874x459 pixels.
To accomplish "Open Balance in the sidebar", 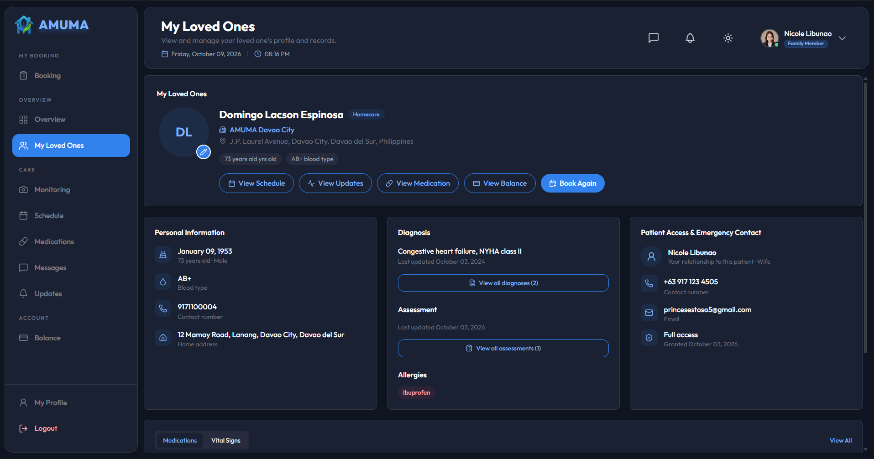I will tap(71, 338).
